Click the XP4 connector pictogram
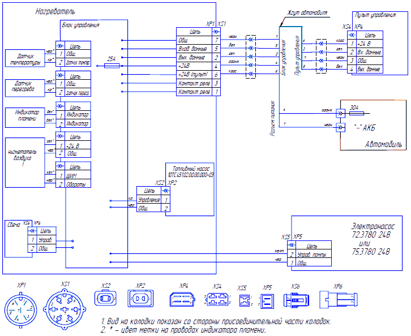411x336 pixels. 182,299
